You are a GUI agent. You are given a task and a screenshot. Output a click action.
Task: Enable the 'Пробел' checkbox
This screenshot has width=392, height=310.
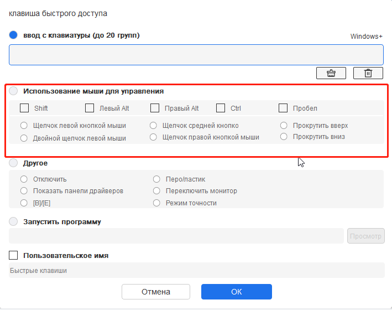pos(283,108)
